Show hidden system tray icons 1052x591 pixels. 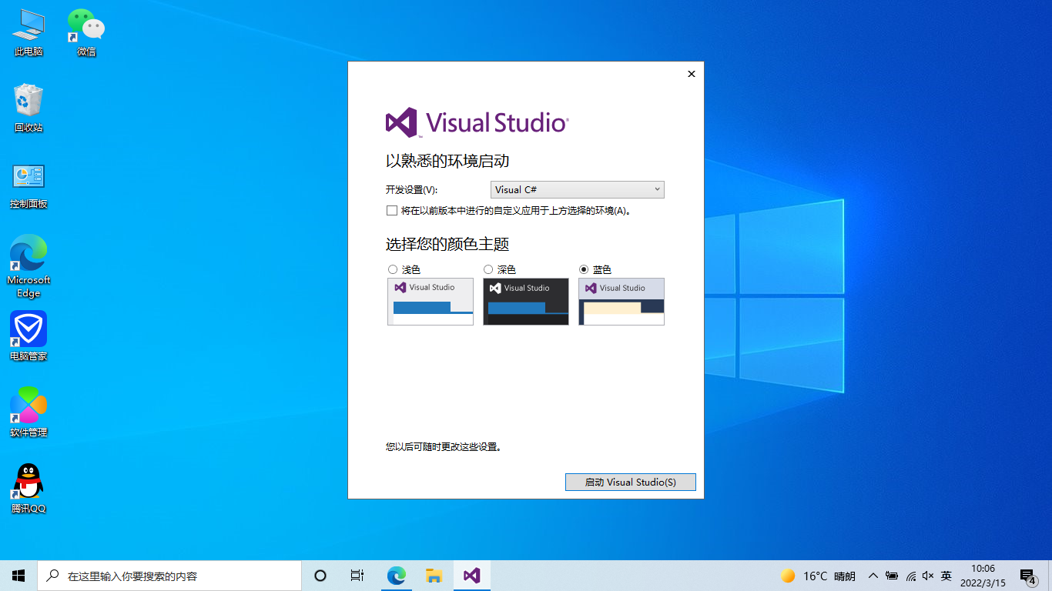873,576
